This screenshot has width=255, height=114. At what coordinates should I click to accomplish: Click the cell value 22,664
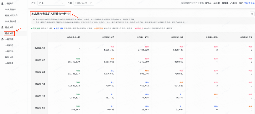(179, 110)
